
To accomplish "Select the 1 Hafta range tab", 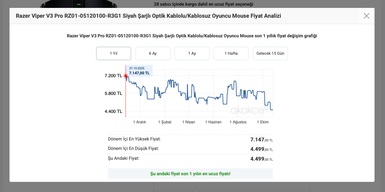I will [x=231, y=53].
